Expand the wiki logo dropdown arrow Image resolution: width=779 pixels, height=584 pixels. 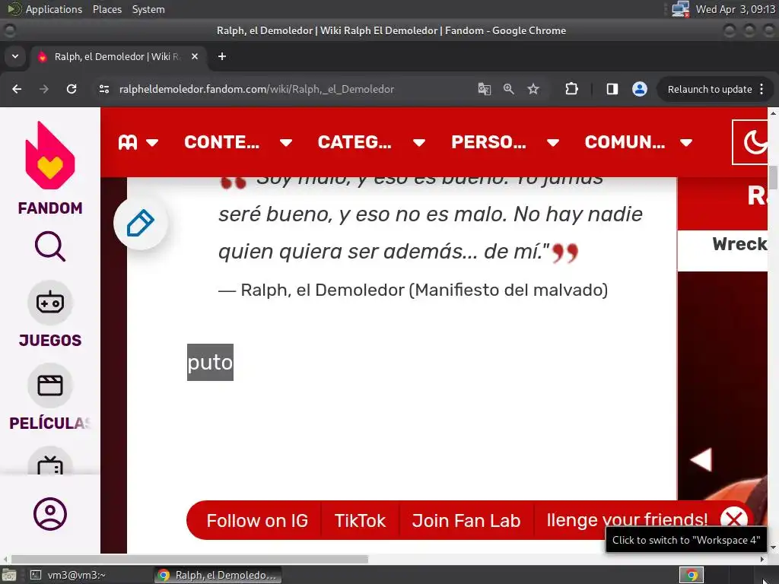[152, 143]
